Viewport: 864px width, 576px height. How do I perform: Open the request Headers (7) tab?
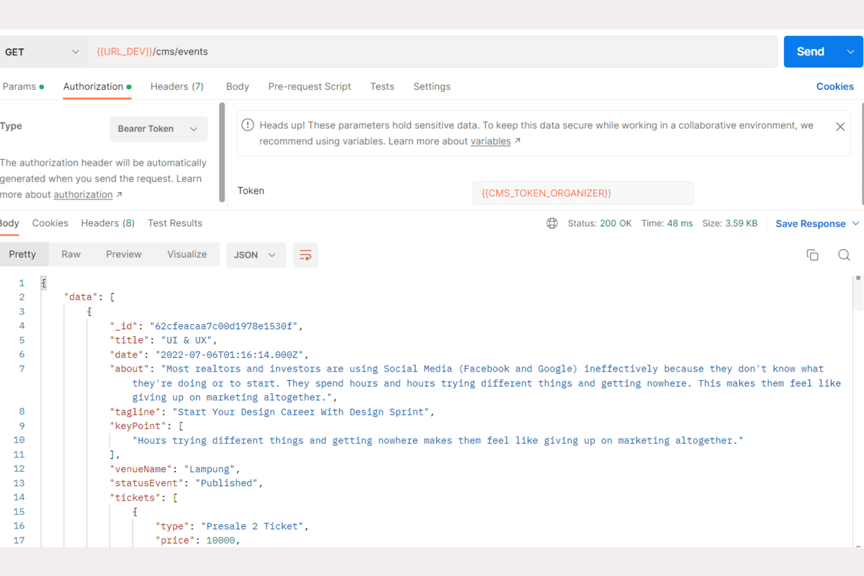pyautogui.click(x=176, y=86)
